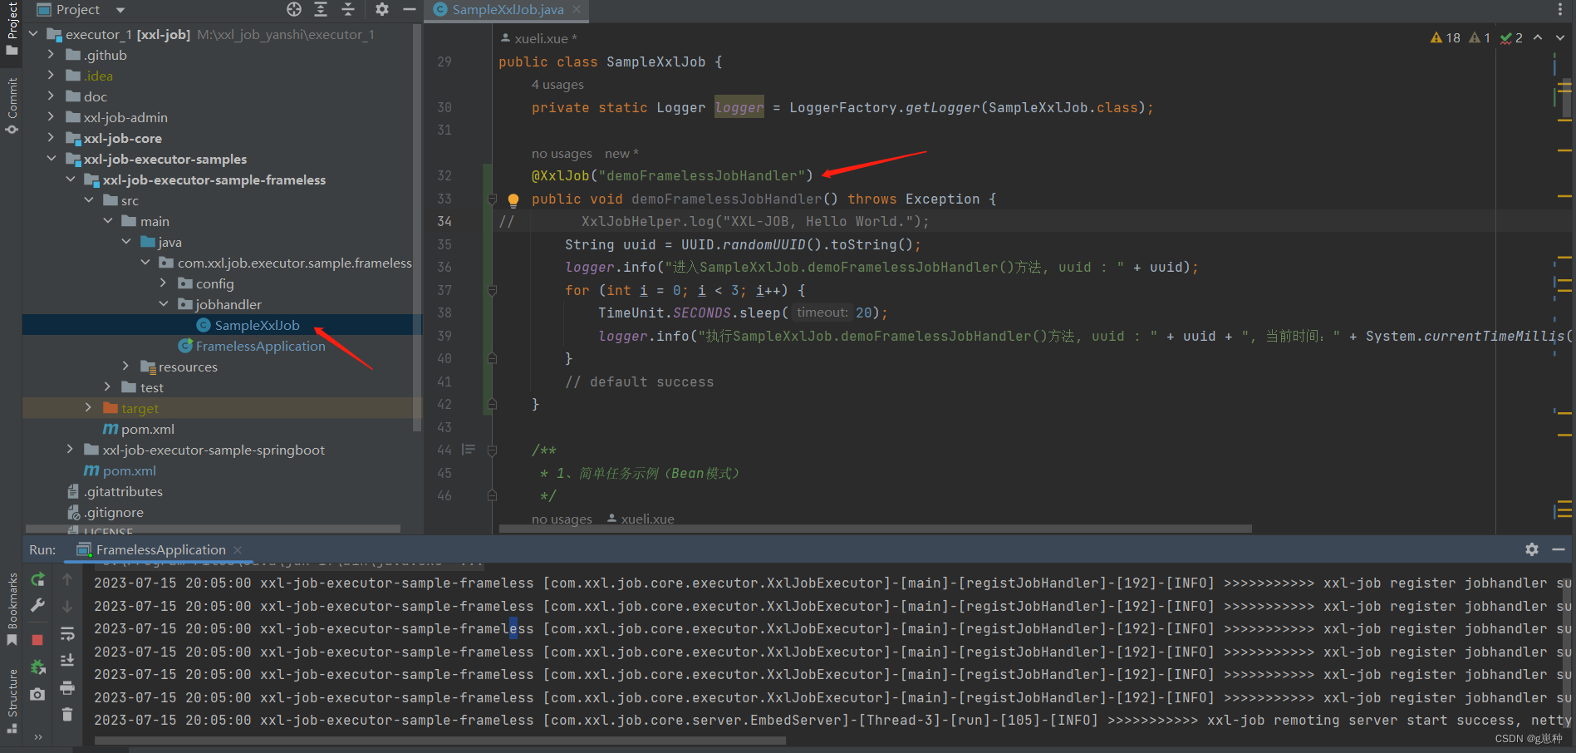1576x753 pixels.
Task: Clear console with trash icon
Action: click(x=67, y=715)
